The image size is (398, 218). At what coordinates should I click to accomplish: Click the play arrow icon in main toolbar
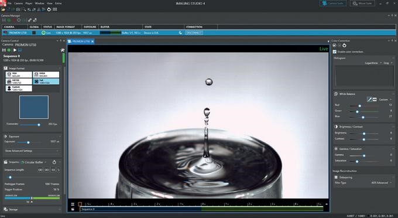tap(44, 9)
